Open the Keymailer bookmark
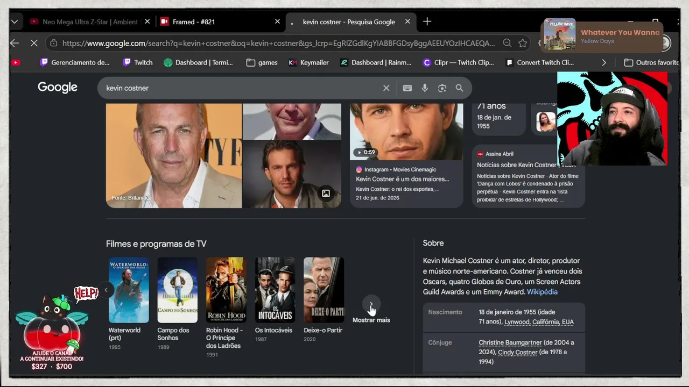This screenshot has height=387, width=689. (x=308, y=62)
